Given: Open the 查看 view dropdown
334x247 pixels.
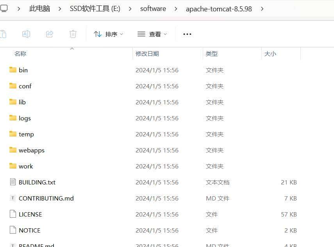Looking at the screenshot, I should [152, 34].
